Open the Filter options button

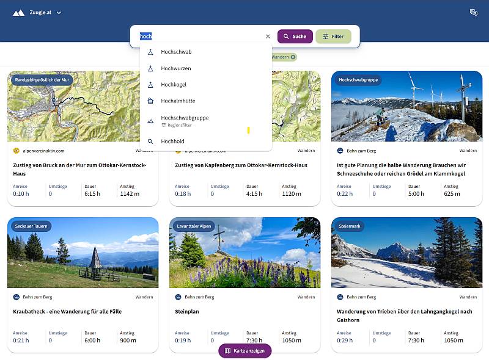click(333, 37)
